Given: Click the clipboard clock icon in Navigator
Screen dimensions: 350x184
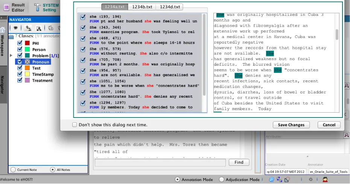Looking at the screenshot, I should coord(51,28).
